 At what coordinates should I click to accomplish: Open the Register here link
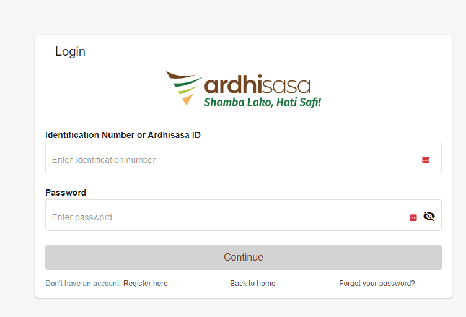tap(146, 284)
